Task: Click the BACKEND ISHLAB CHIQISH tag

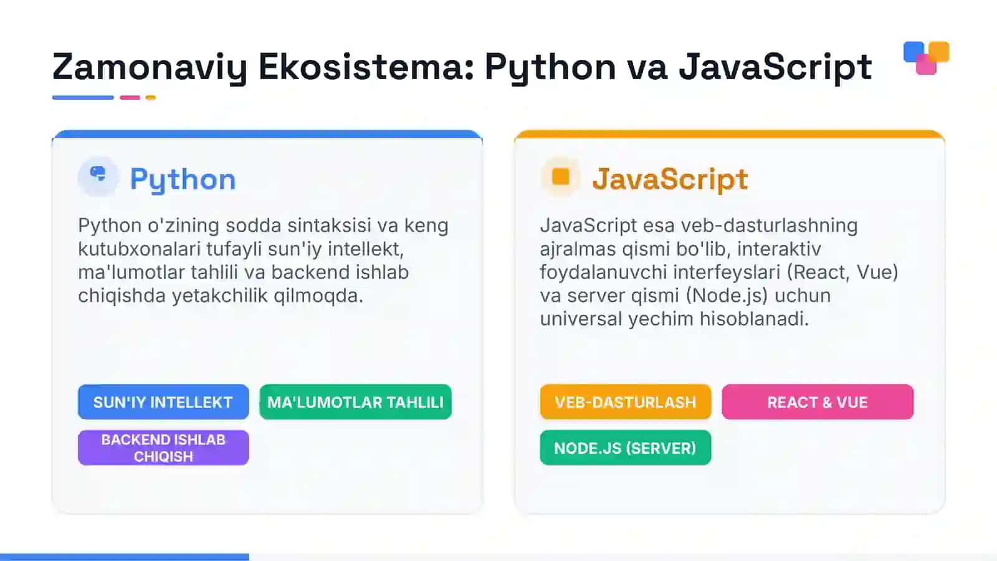Action: pyautogui.click(x=163, y=448)
